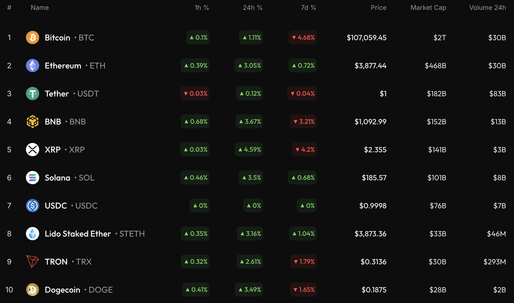Viewport: 514px width, 303px height.
Task: Click the TRON logo icon
Action: (x=32, y=261)
